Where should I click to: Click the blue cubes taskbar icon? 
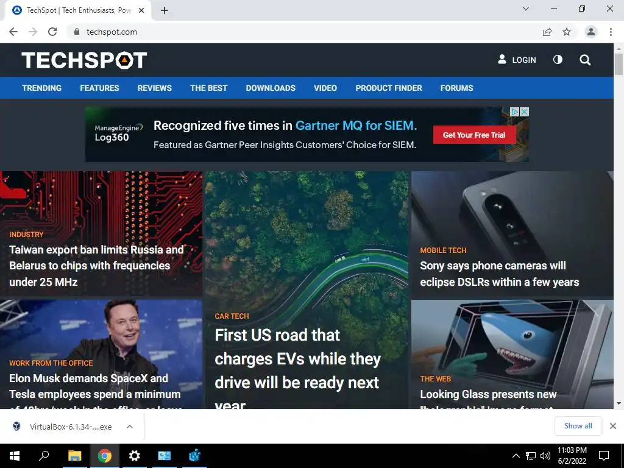[x=194, y=456]
